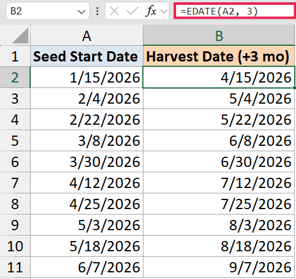The image size is (296, 279).
Task: Click cell containing 8/18/2026
Action: [219, 246]
